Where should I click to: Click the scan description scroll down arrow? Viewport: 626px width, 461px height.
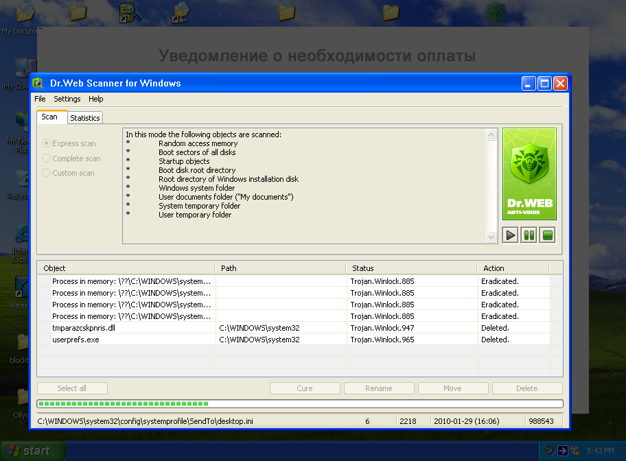pos(491,237)
